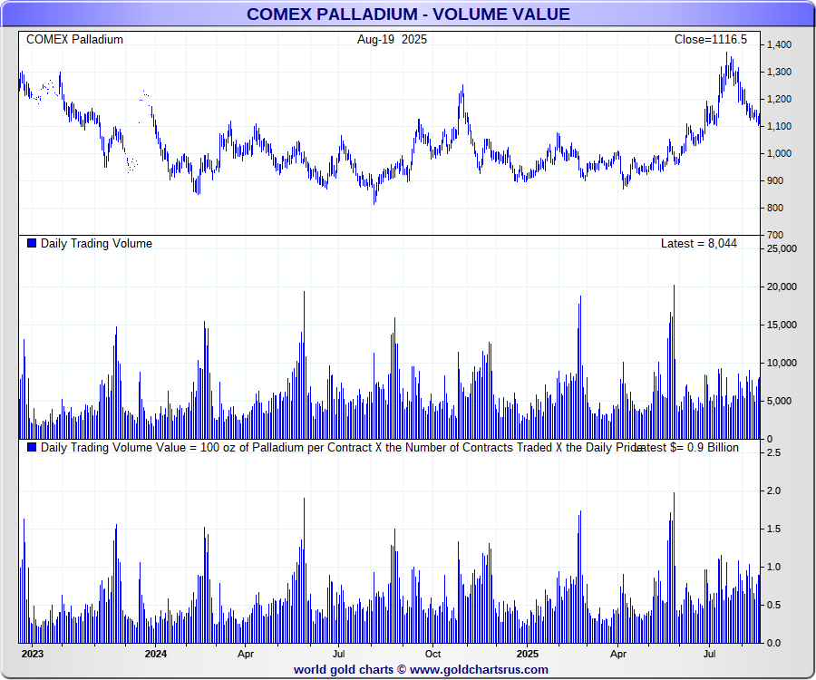Click the 'COMEX Palladium' price panel label
The image size is (816, 680).
pos(74,40)
